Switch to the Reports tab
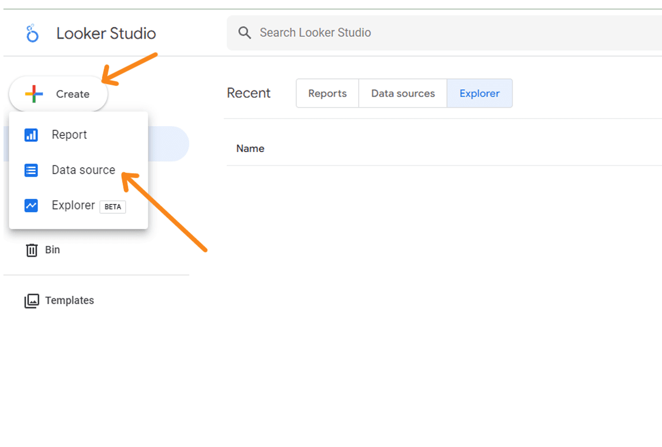 327,93
